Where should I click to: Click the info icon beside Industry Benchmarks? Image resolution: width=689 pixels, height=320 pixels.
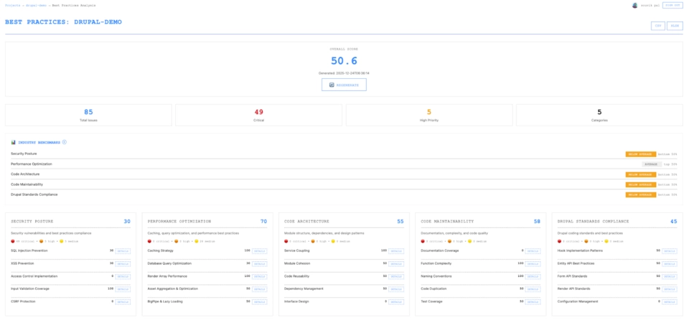[64, 142]
